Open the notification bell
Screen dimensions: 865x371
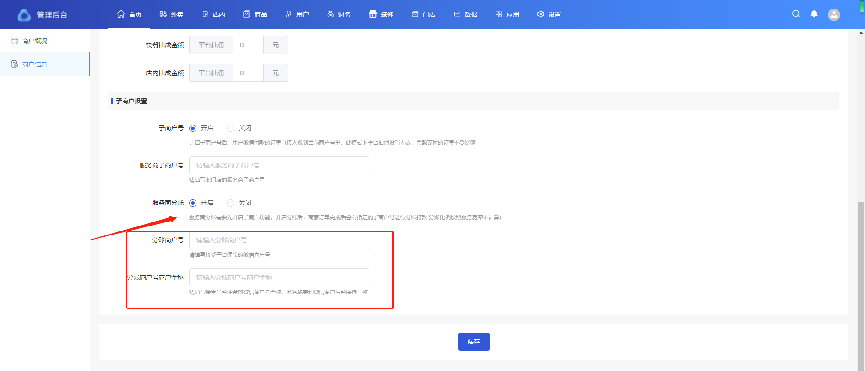pos(814,14)
